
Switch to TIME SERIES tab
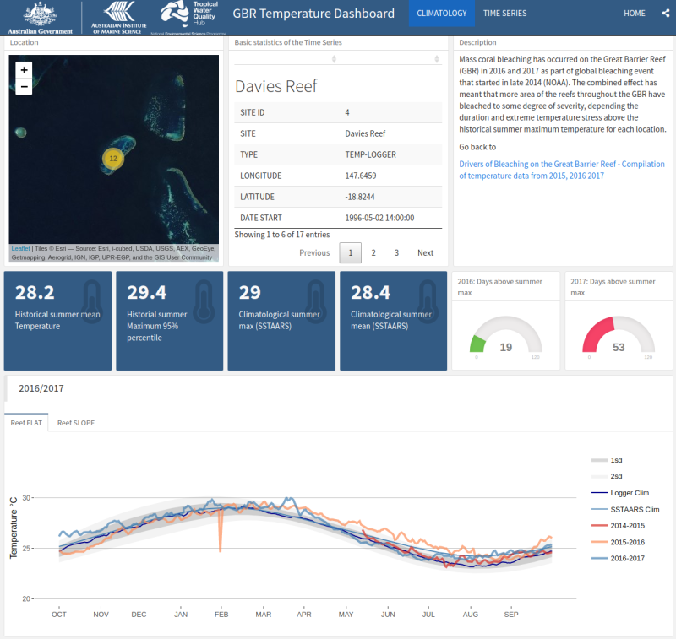click(x=504, y=14)
